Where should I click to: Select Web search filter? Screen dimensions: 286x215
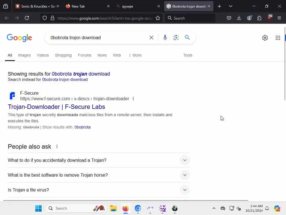117,55
